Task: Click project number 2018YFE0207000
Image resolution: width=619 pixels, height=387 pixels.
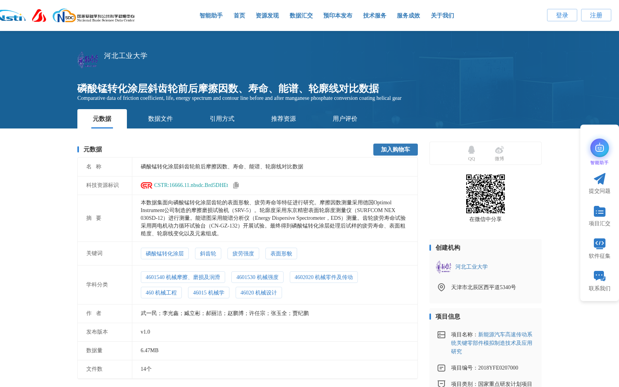Action: pyautogui.click(x=498, y=368)
